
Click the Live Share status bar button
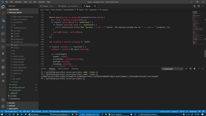pyautogui.click(x=36, y=111)
